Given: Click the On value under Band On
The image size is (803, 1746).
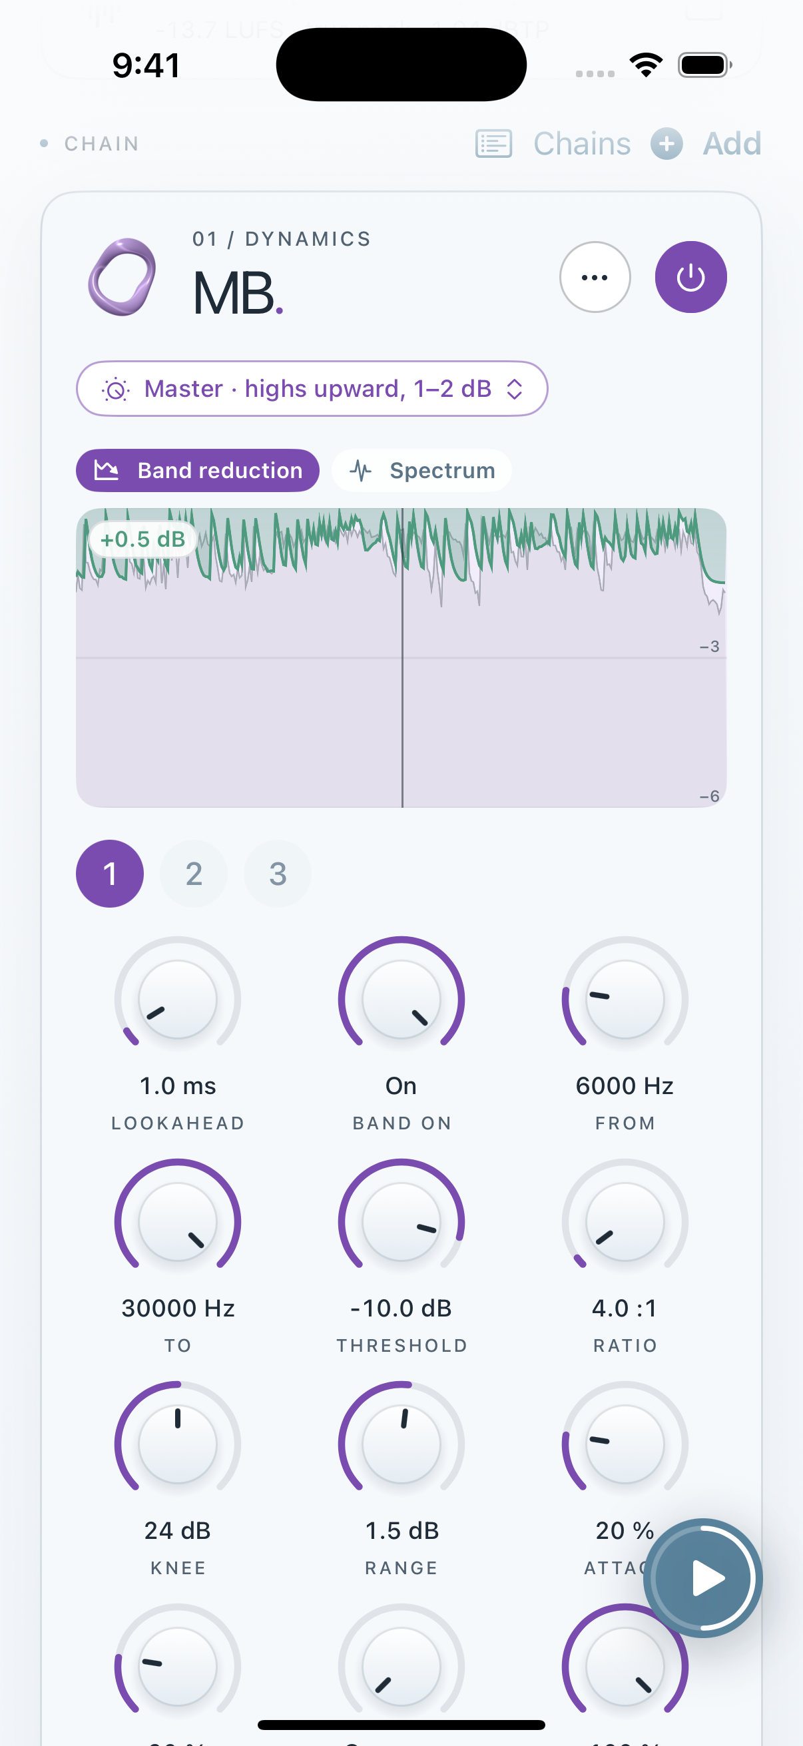Looking at the screenshot, I should pyautogui.click(x=401, y=1086).
